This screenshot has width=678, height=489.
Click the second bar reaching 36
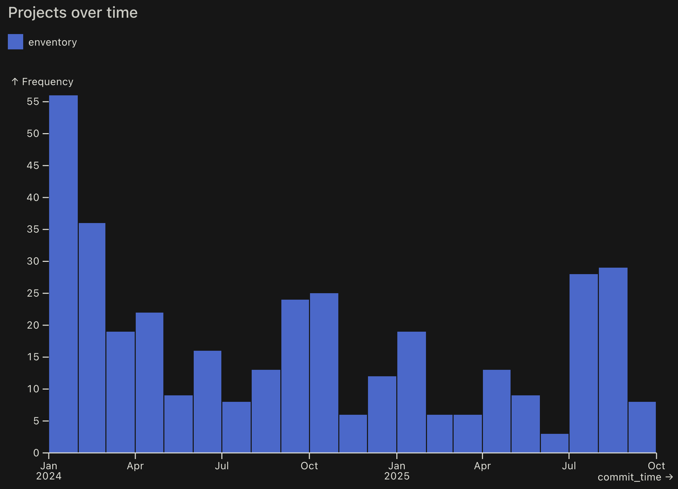coord(92,337)
